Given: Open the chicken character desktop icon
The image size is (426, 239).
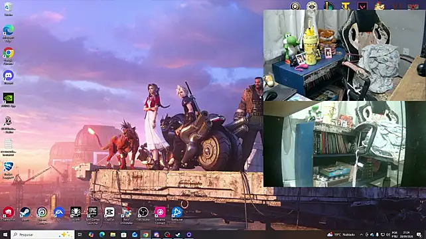Looking at the screenshot, I should tap(380, 5).
